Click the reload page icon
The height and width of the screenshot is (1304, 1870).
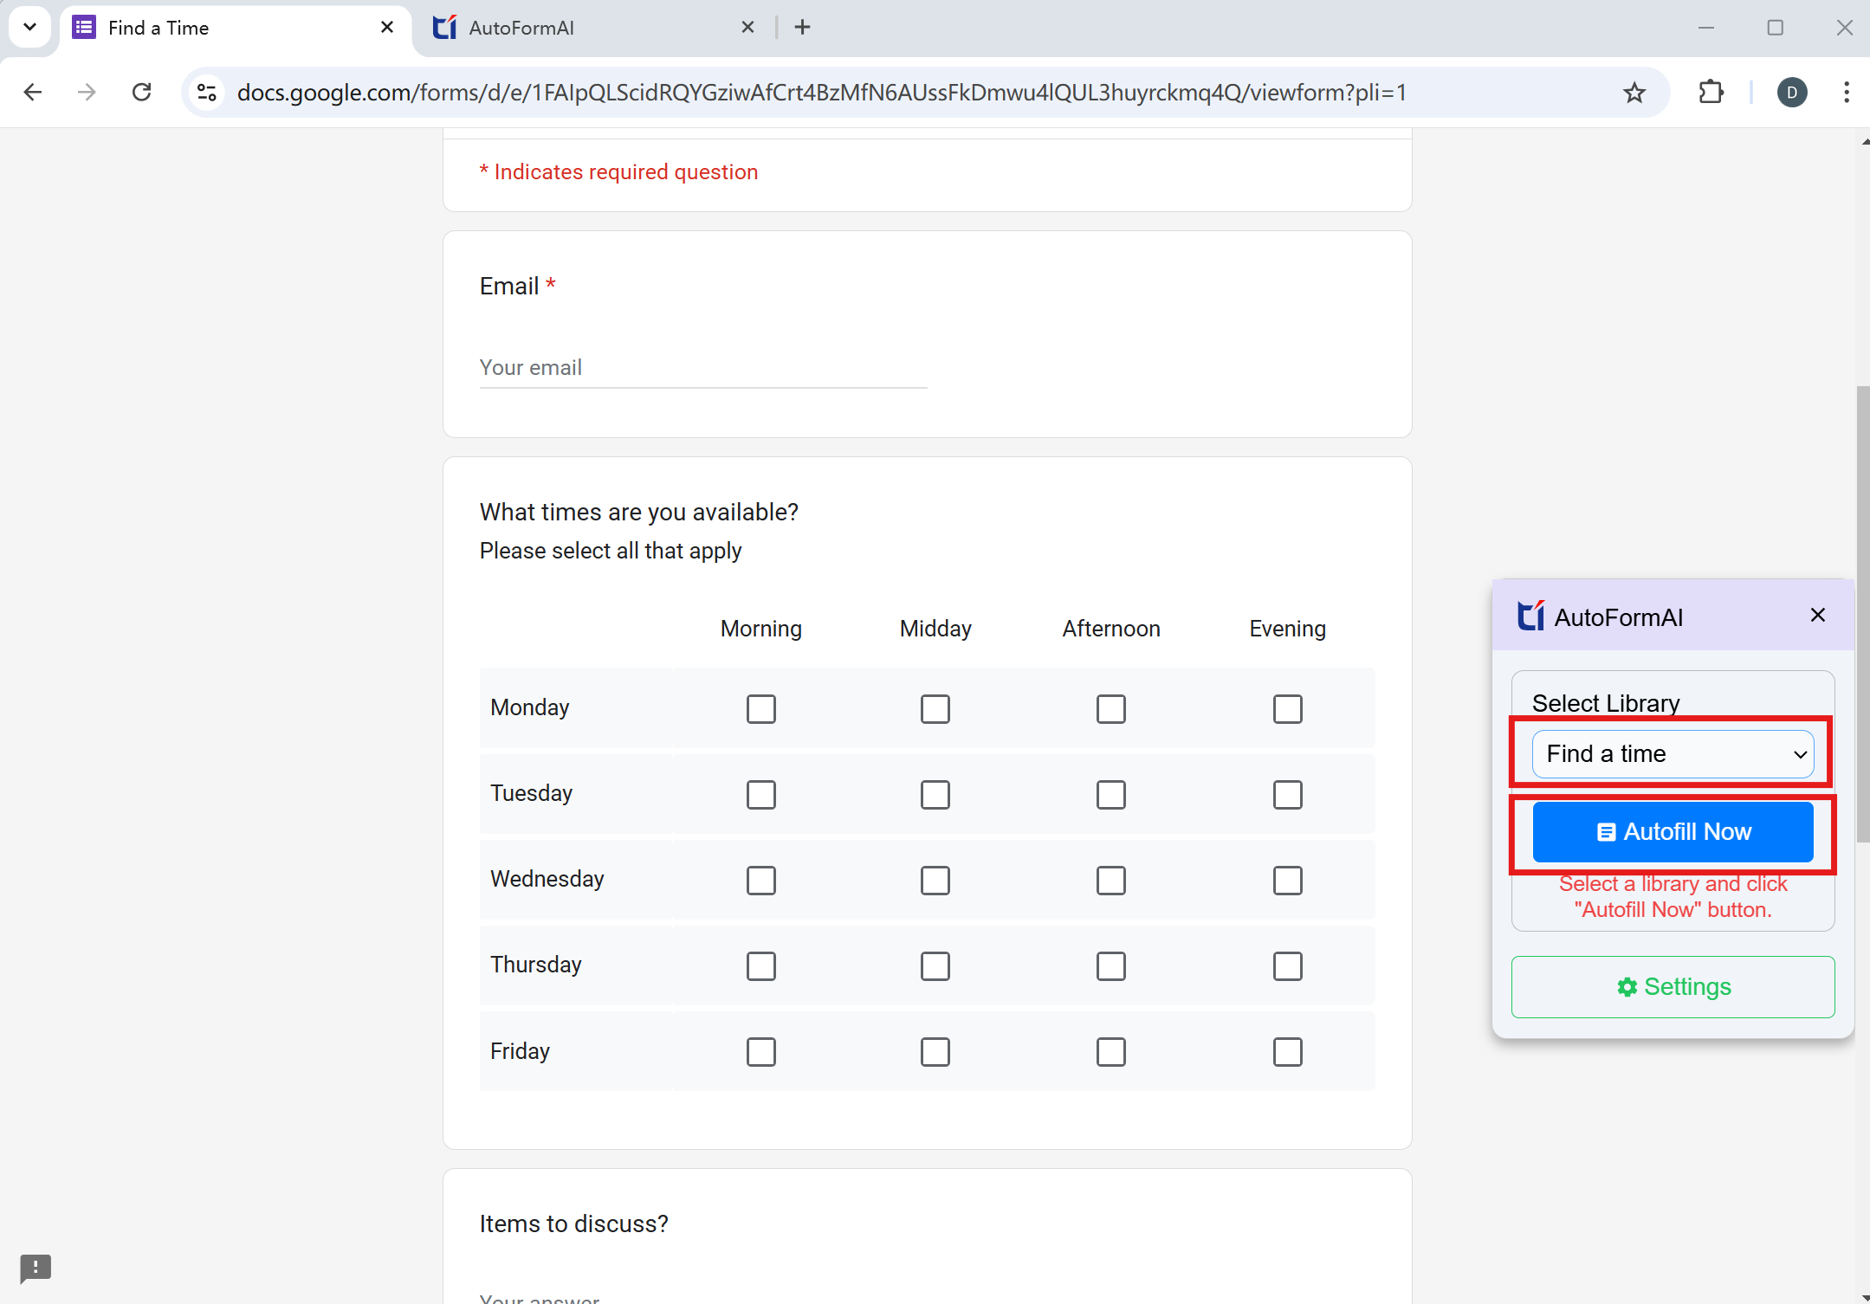coord(142,93)
